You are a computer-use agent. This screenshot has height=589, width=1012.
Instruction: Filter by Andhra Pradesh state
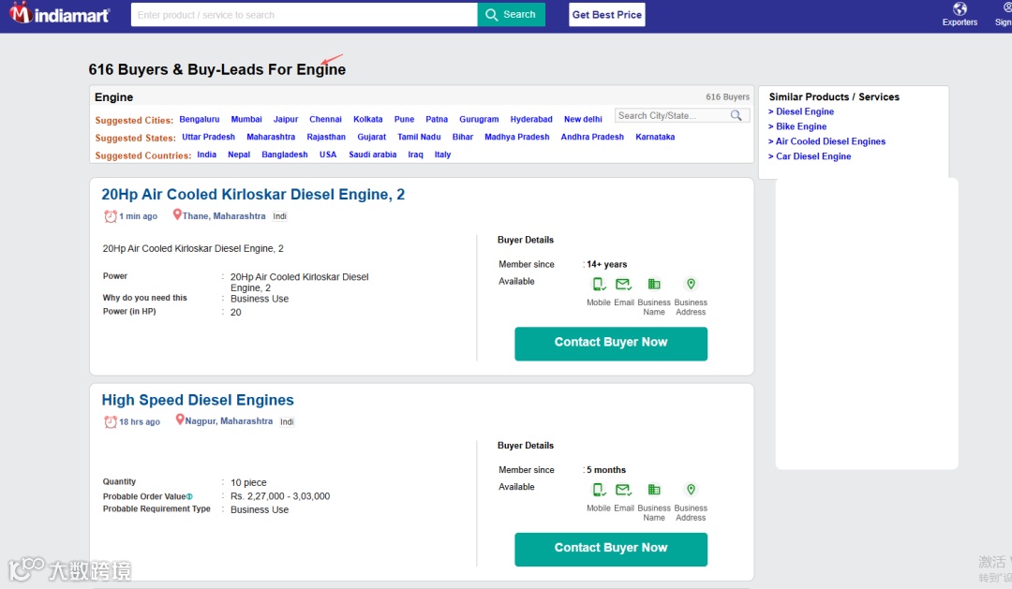[592, 137]
